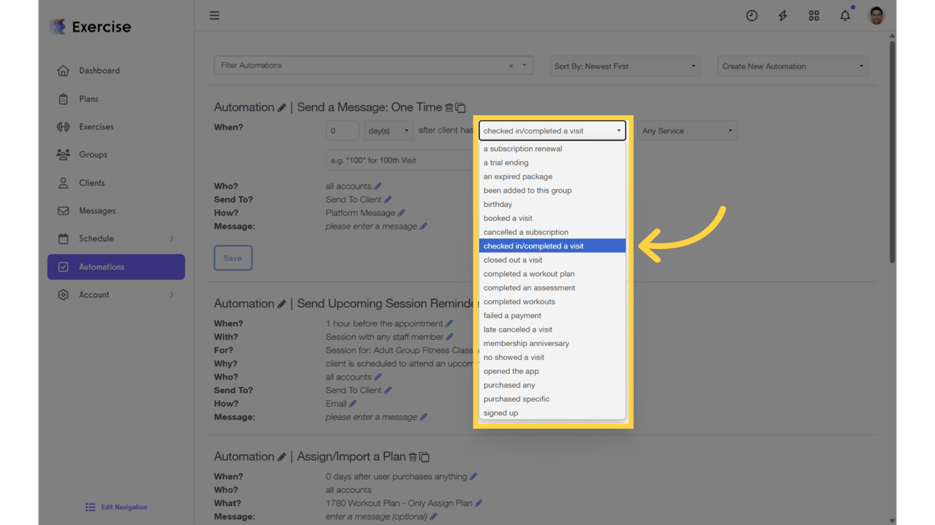
Task: Open the 'Create New Automation' dropdown
Action: coord(792,66)
